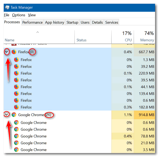The height and width of the screenshot is (157, 159).
Task: Click the sort arrow above the Name column
Action: (x=38, y=32)
